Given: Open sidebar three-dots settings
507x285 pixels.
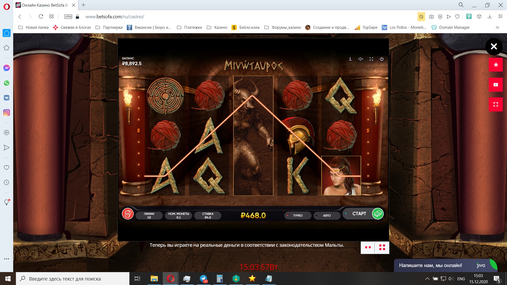Looking at the screenshot, I should point(7,259).
